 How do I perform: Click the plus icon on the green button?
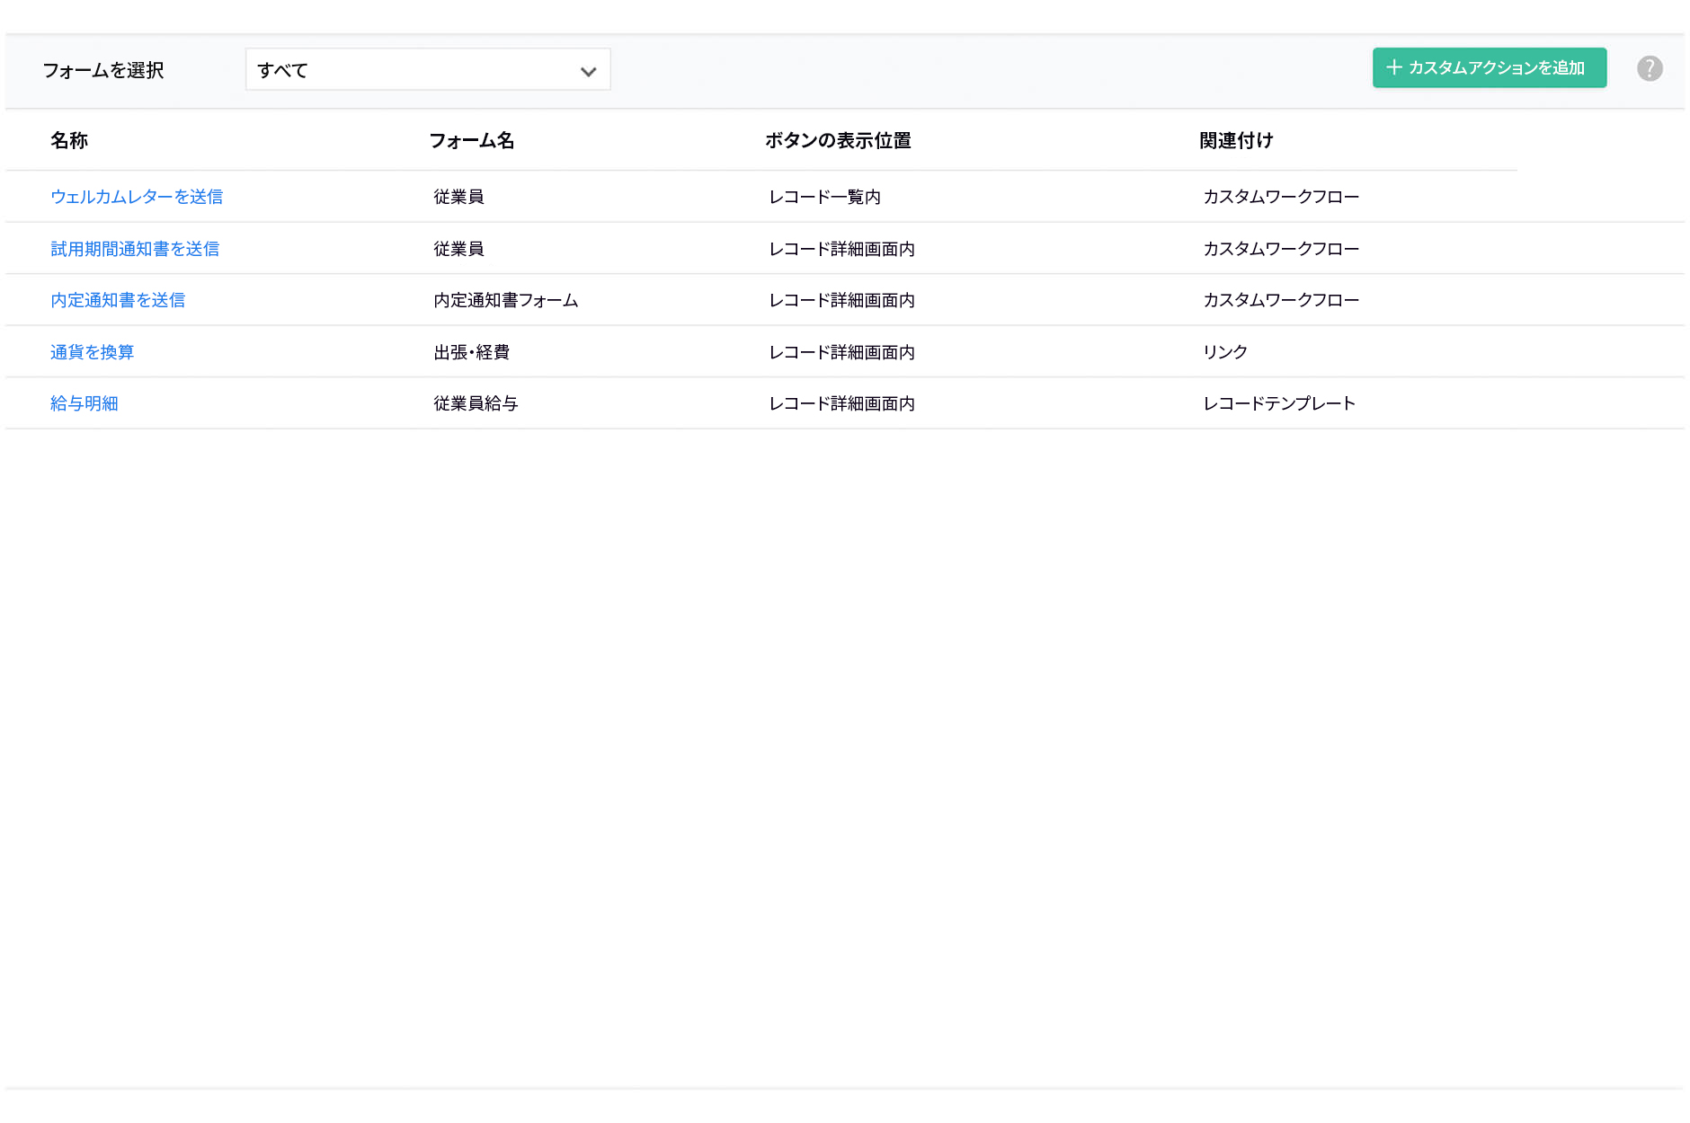point(1394,67)
